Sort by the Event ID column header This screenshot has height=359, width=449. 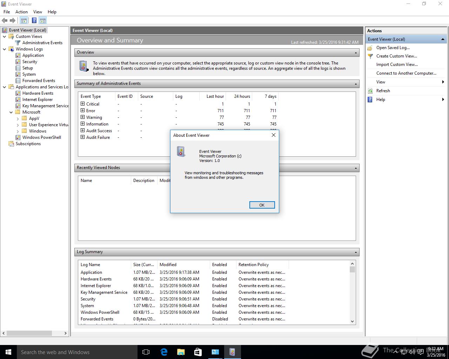(x=125, y=96)
